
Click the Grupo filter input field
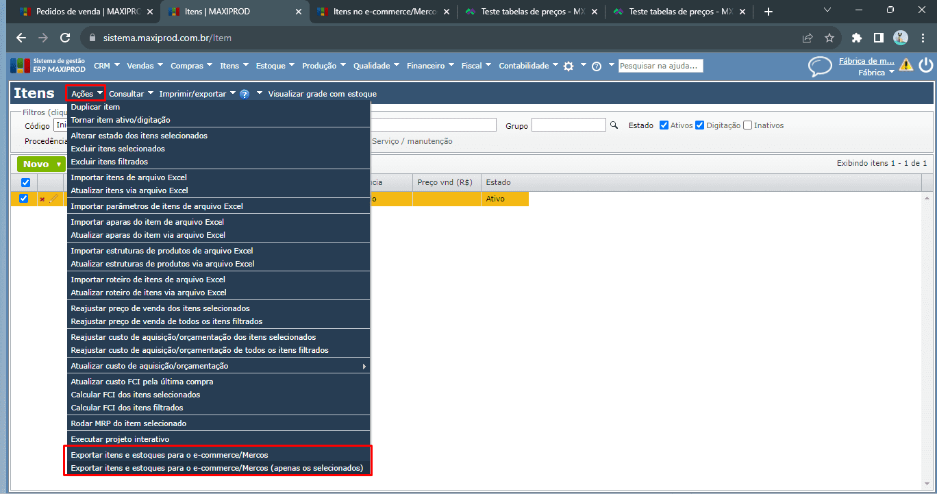pos(569,125)
